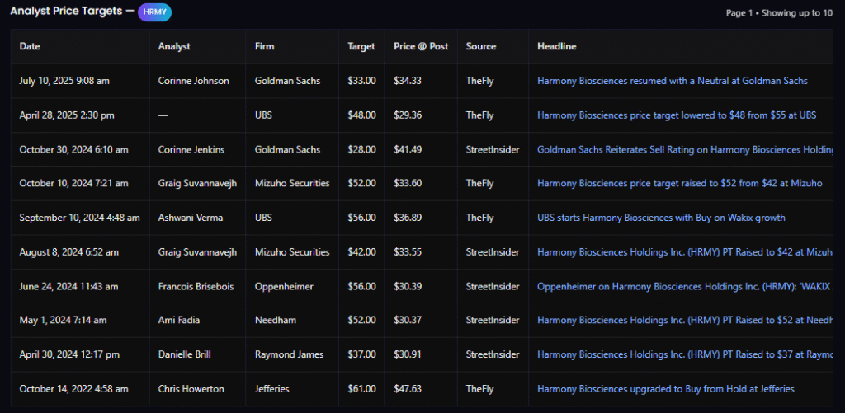Click the Price @ Post column header
This screenshot has height=413, width=845.
point(421,46)
